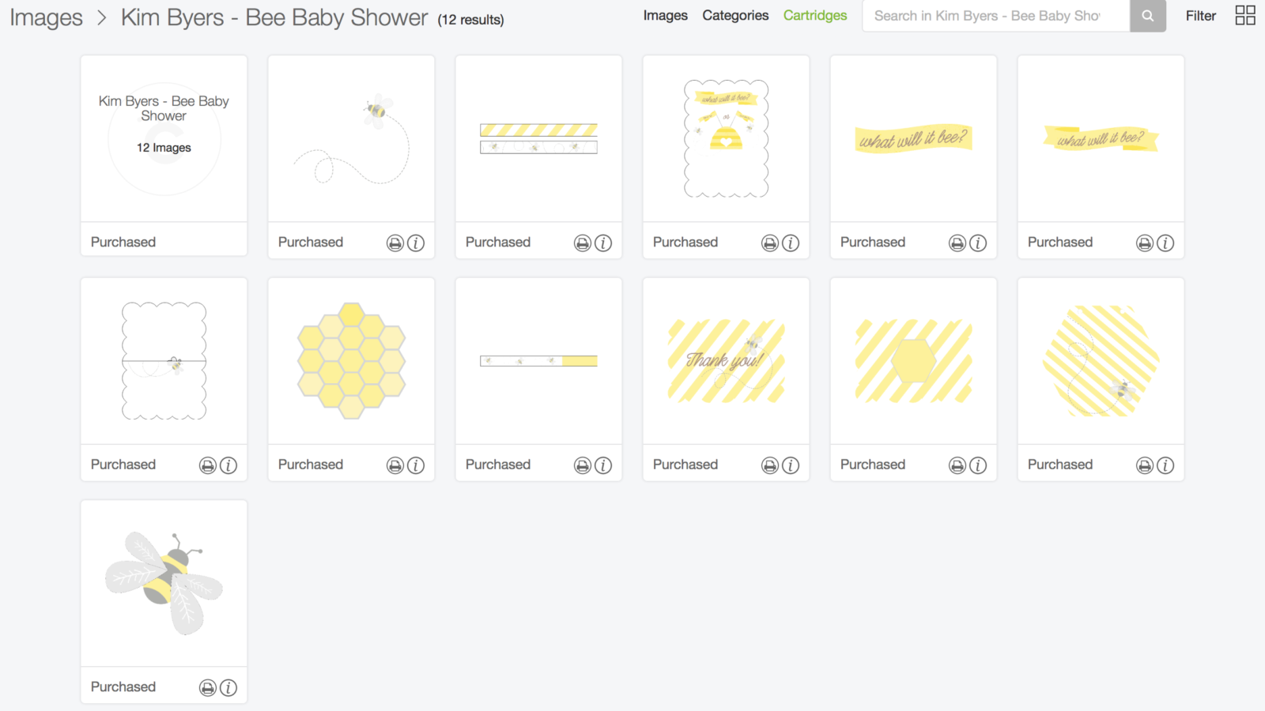Screen dimensions: 1265x711
Task: Select the striped label strips thumbnail
Action: [538, 139]
